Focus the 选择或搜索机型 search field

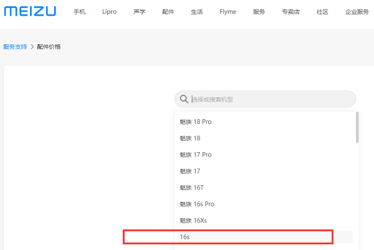pos(266,99)
